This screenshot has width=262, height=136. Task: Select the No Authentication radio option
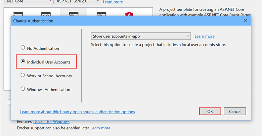[40, 48]
